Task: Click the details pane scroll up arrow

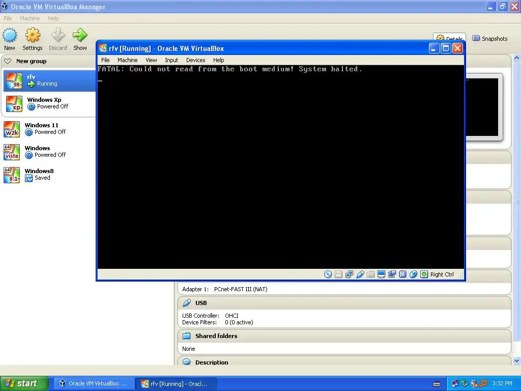Action: click(x=517, y=58)
